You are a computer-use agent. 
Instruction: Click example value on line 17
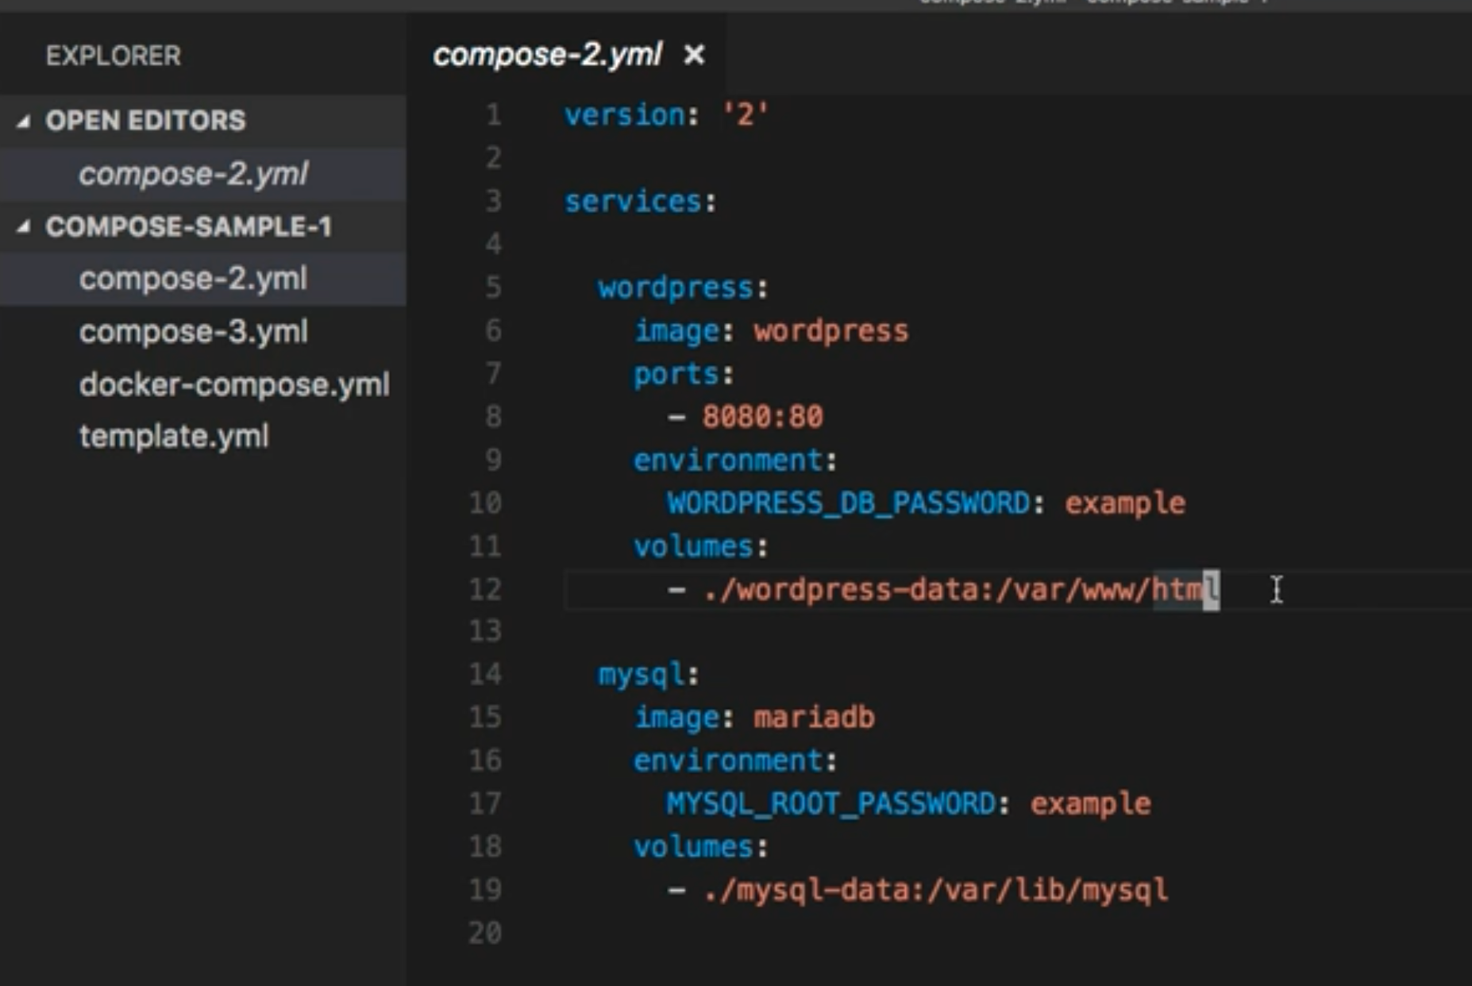(x=1090, y=804)
